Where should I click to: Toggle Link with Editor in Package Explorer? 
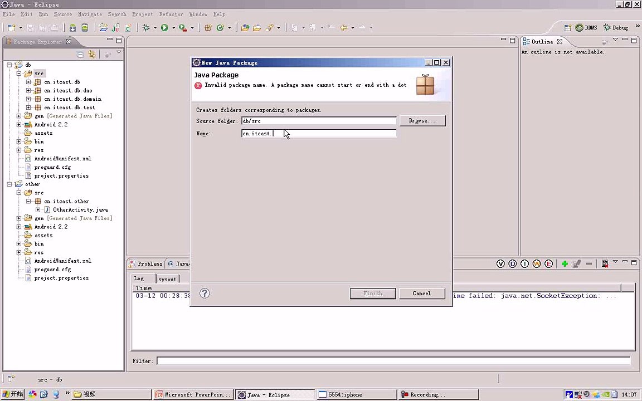click(x=92, y=55)
